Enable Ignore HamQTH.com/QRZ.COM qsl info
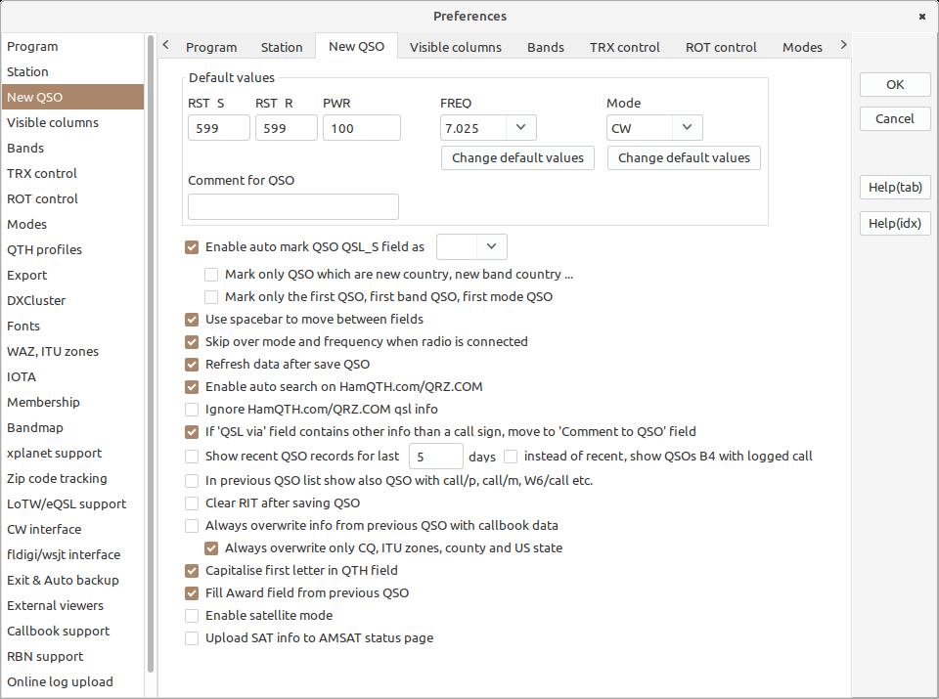The image size is (939, 699). [x=192, y=410]
